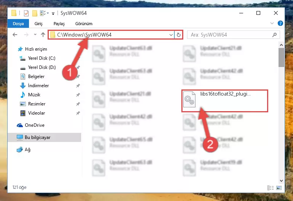Open the Paylaş ribbon tab

tap(59, 24)
